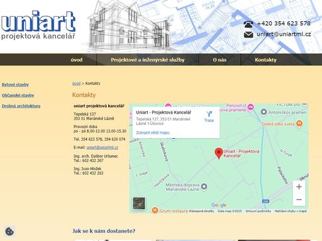This screenshot has height=241, width=322.
Task: Click the Penzion U lodging marker
Action: (250, 107)
